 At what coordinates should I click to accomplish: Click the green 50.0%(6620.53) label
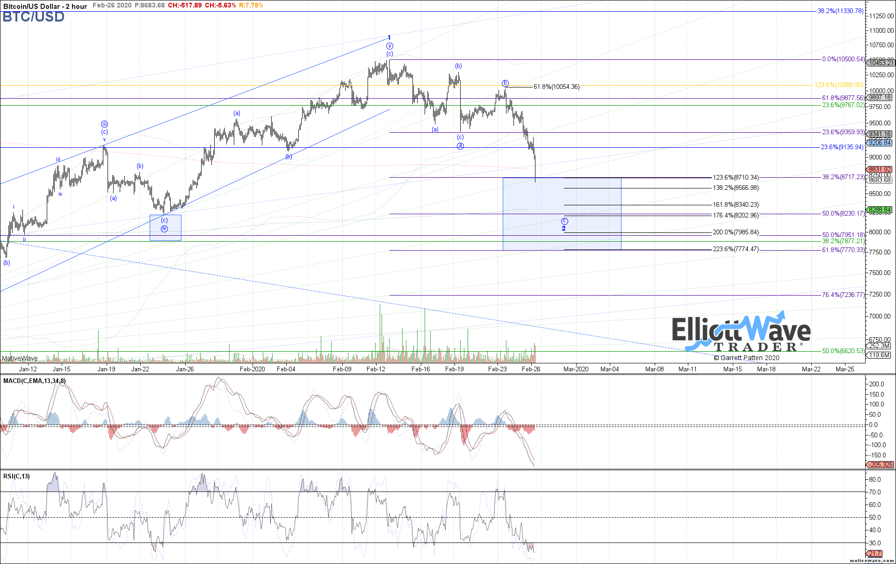click(843, 351)
